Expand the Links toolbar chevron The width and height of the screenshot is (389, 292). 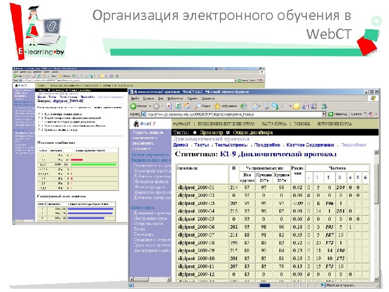point(365,114)
